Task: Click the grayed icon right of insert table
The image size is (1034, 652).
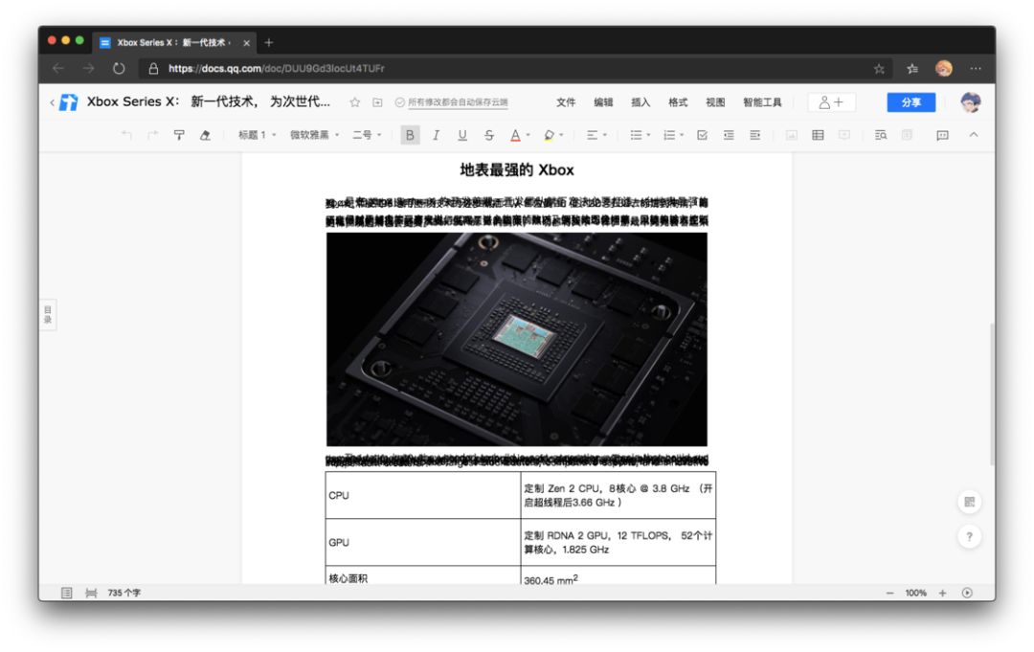Action: 844,135
